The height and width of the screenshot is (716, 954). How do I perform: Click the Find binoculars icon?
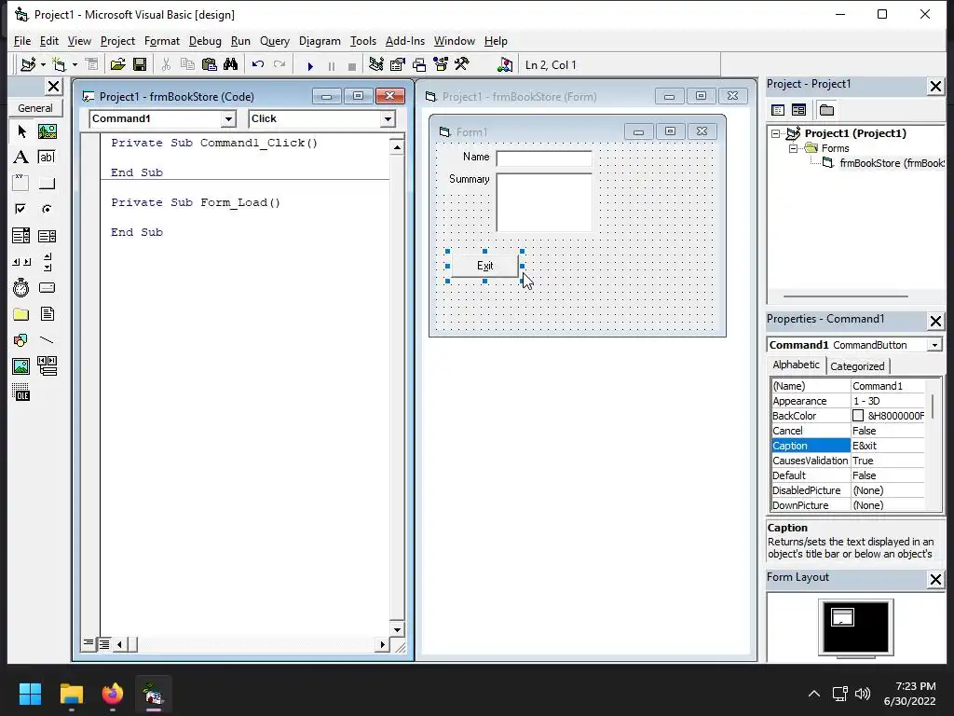tap(231, 64)
